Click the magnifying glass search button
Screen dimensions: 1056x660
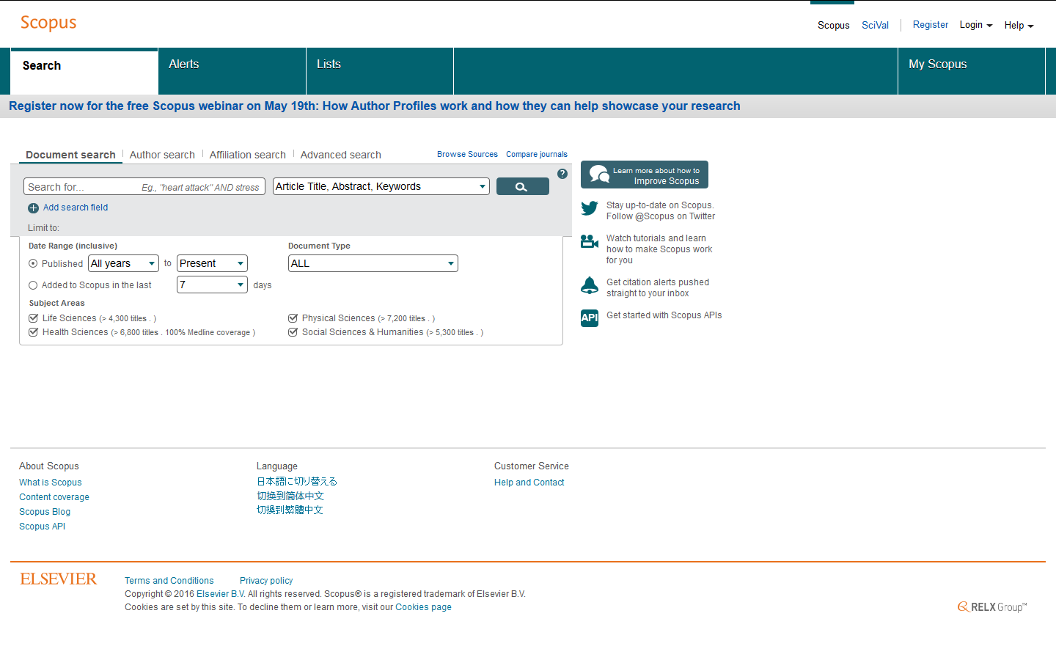(x=522, y=186)
